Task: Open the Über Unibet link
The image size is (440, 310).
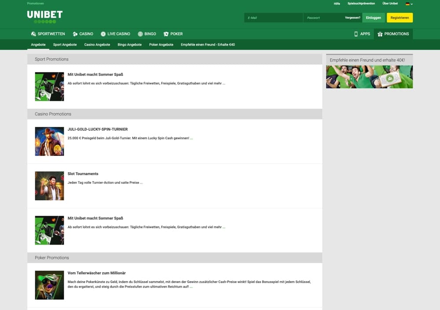Action: click(x=390, y=4)
